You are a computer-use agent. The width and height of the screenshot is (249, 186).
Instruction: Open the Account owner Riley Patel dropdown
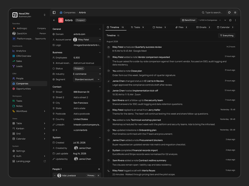pyautogui.click(x=87, y=40)
